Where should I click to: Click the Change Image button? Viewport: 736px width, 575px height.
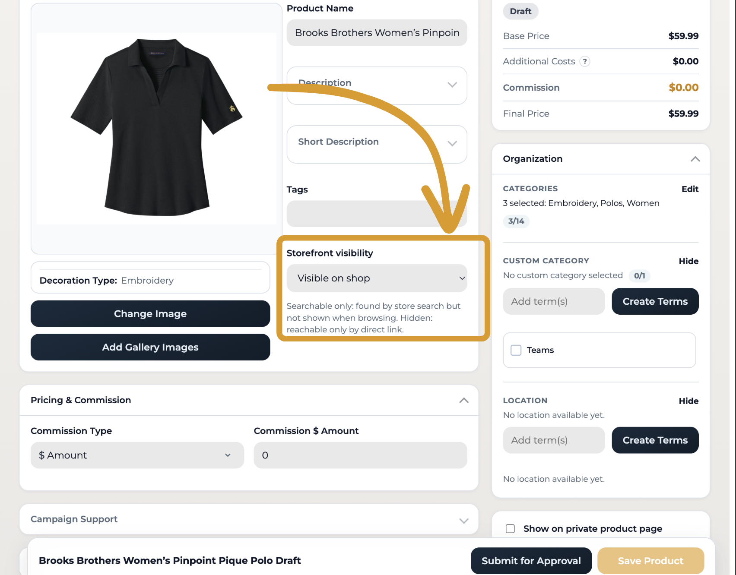coord(150,314)
